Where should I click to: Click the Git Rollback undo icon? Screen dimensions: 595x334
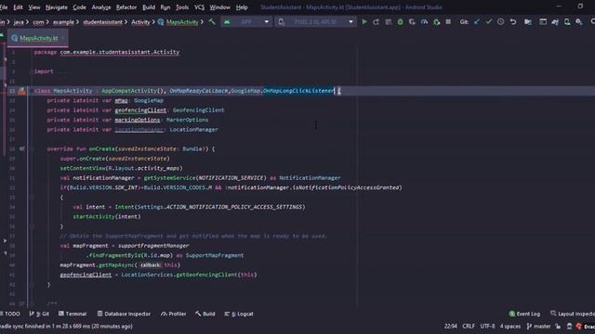click(x=513, y=22)
